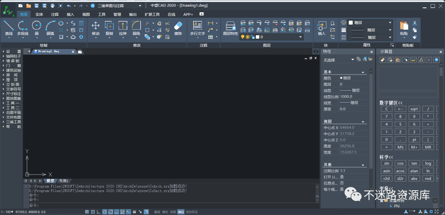This screenshot has width=445, height=215.
Task: Click the save icon in quick access toolbar
Action: (x=36, y=6)
